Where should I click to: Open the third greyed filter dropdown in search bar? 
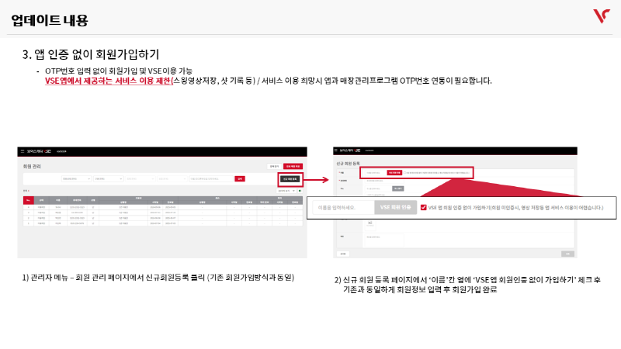(x=141, y=179)
